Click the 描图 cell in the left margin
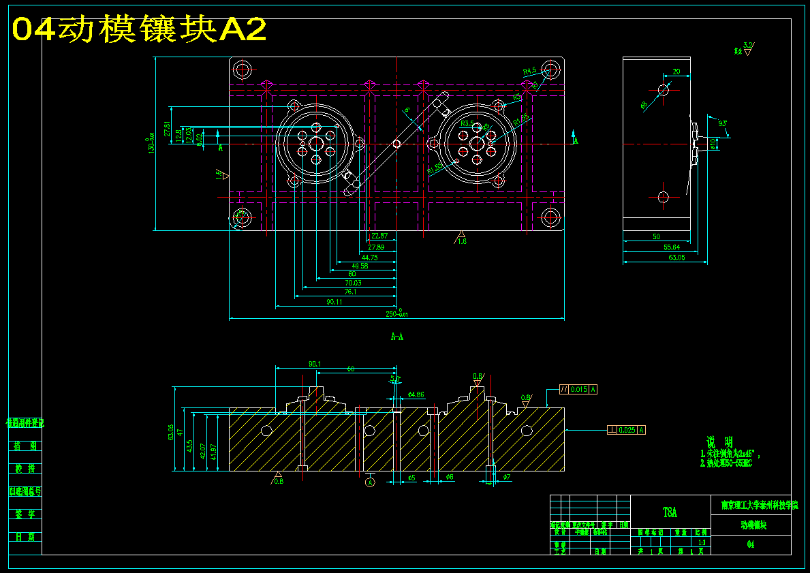This screenshot has height=573, width=810. 25,446
